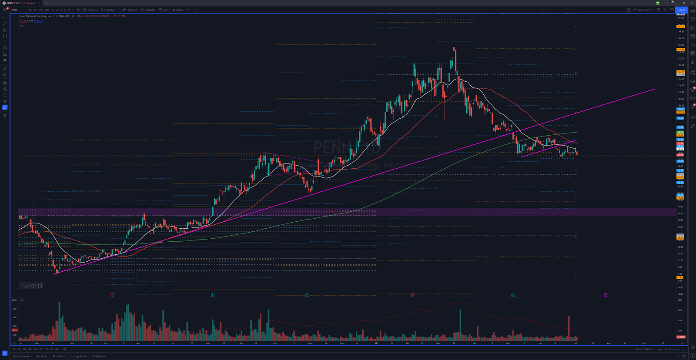Redo the last chart action
Image resolution: width=696 pixels, height=360 pixels.
tap(193, 10)
